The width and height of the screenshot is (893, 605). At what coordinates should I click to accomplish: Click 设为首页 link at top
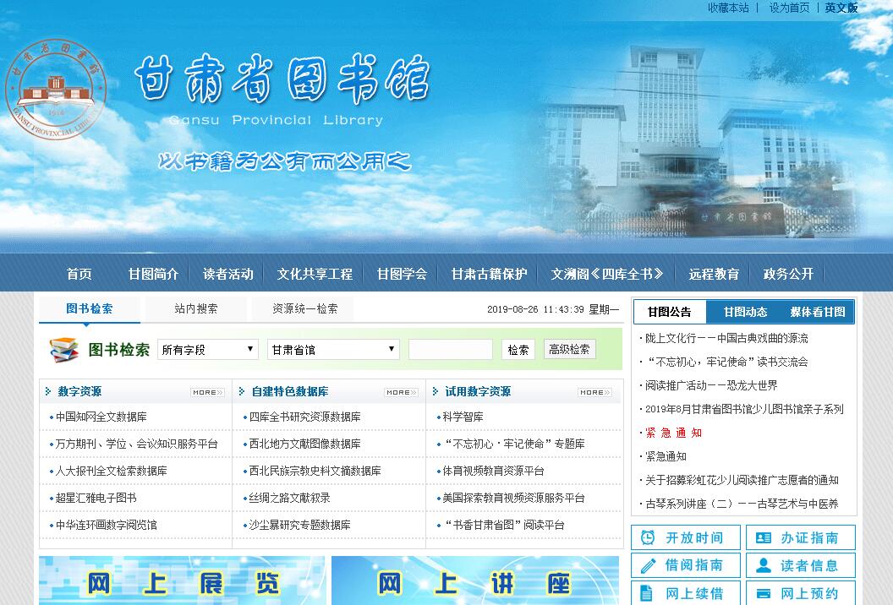789,8
